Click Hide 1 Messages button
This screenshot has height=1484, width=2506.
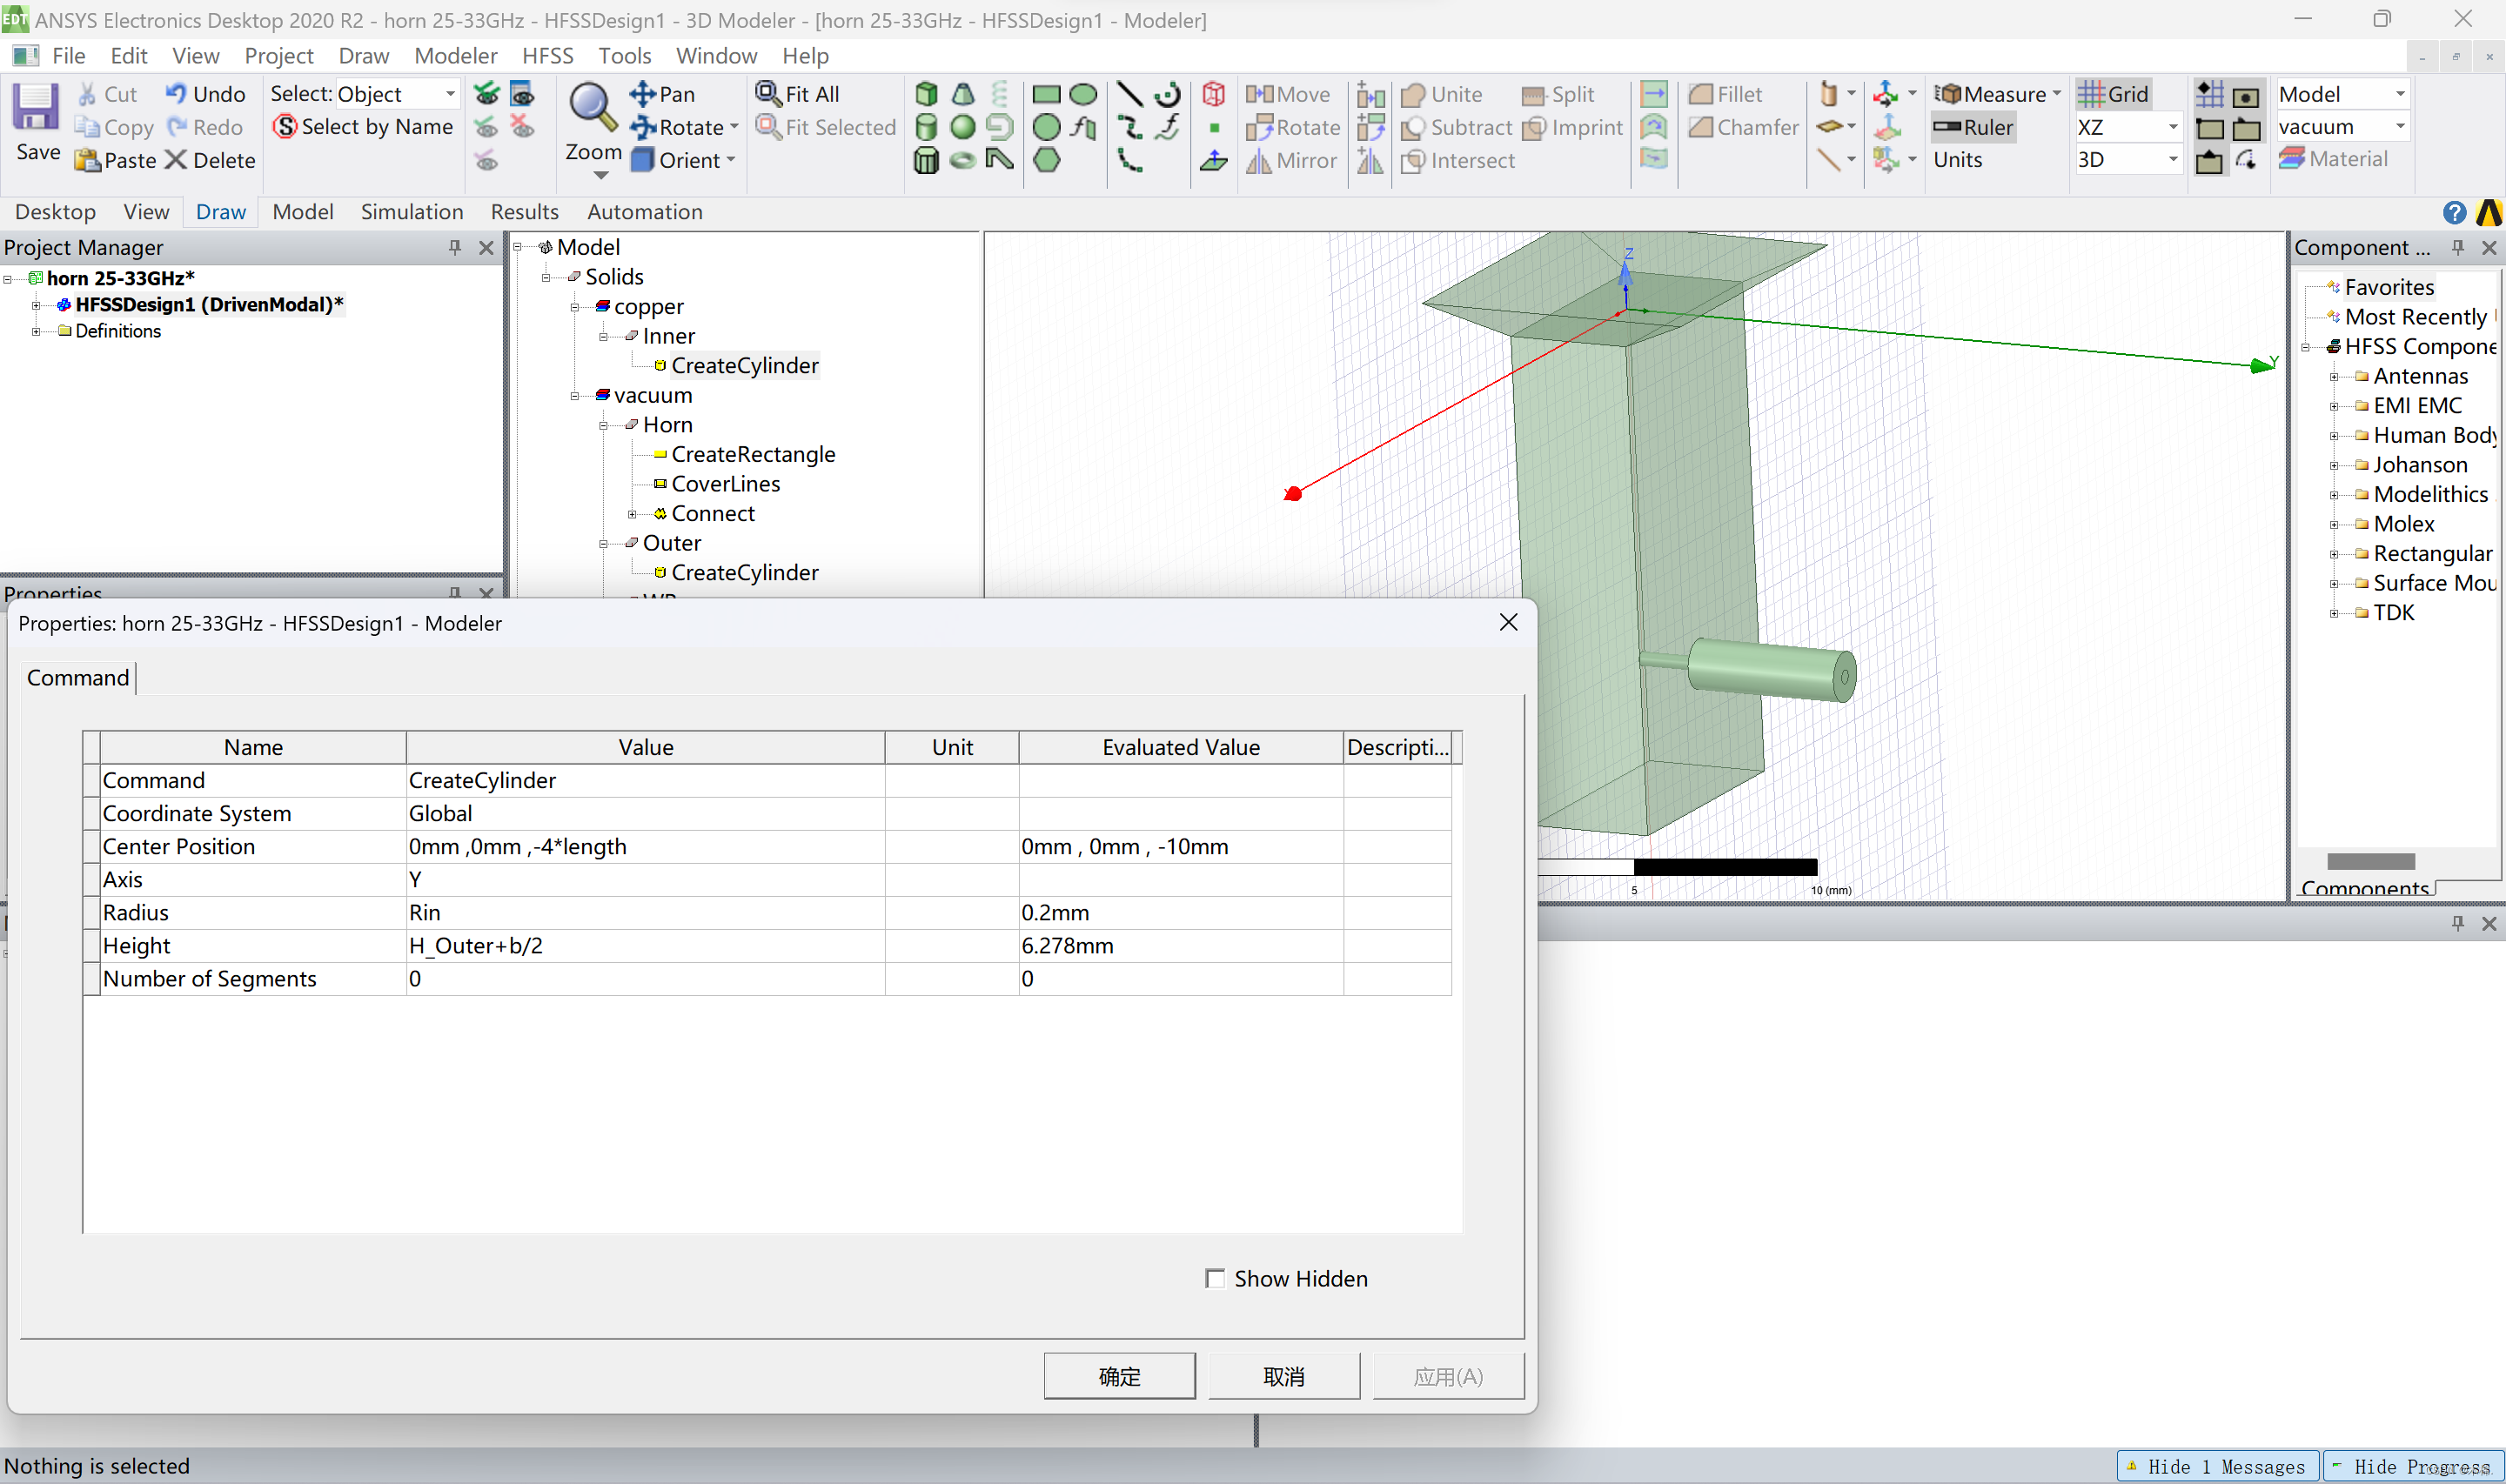tap(2217, 1466)
